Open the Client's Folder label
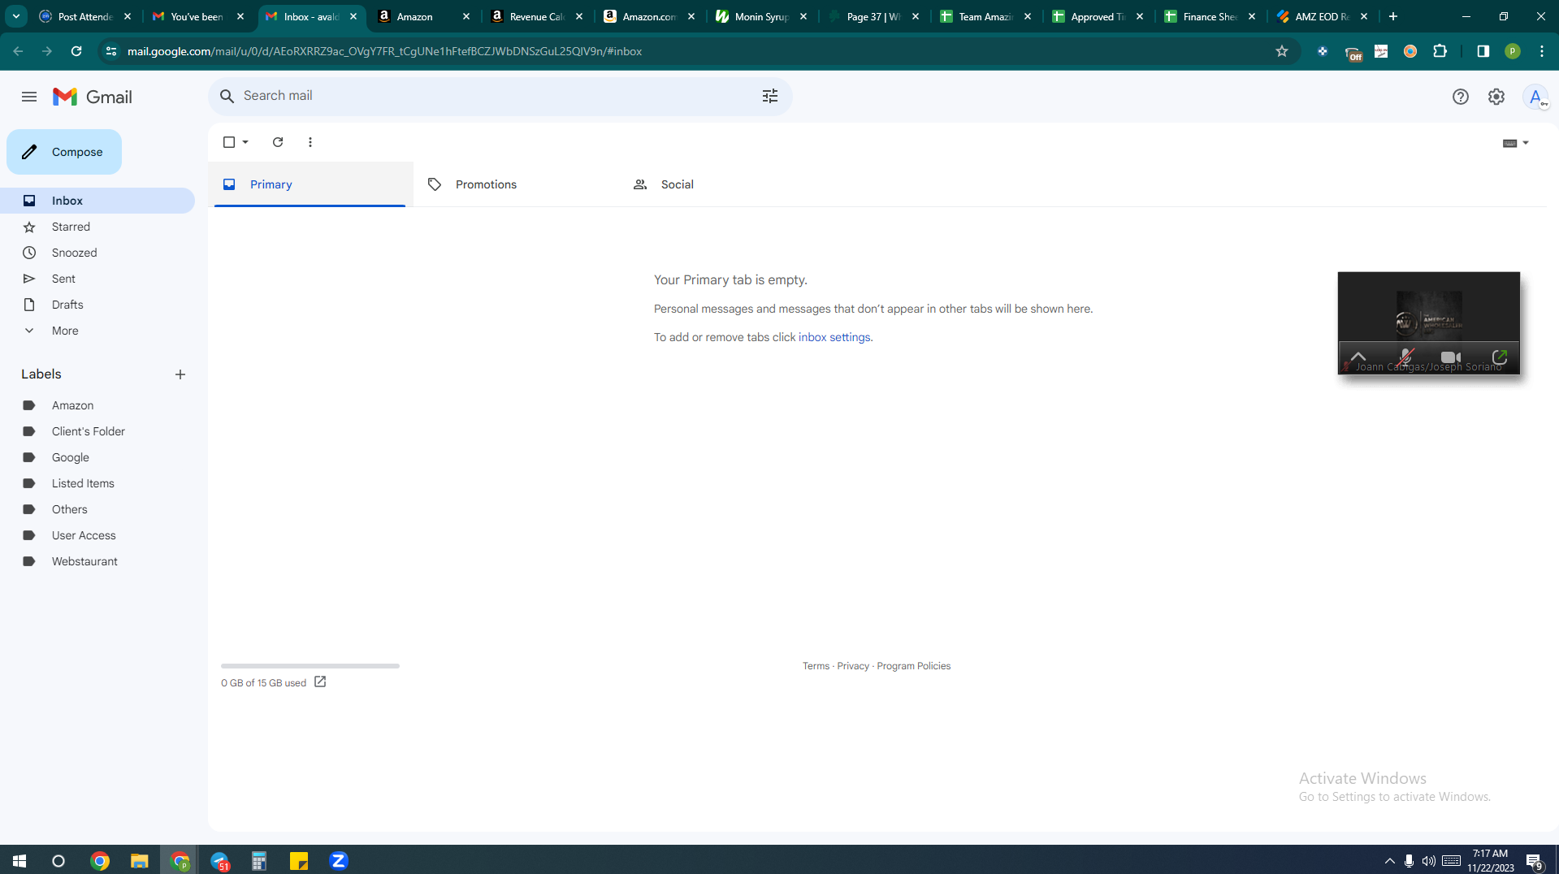This screenshot has height=874, width=1559. (x=97, y=431)
